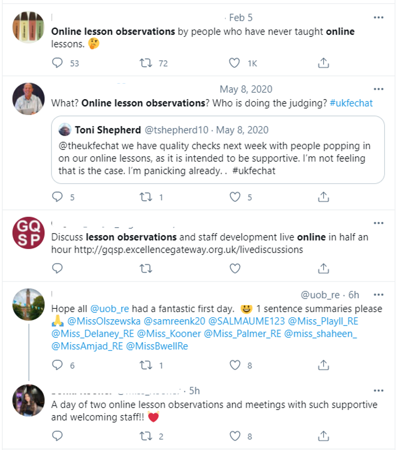The height and width of the screenshot is (450, 398).
Task: Share the Feb 5 tweet
Action: click(323, 63)
